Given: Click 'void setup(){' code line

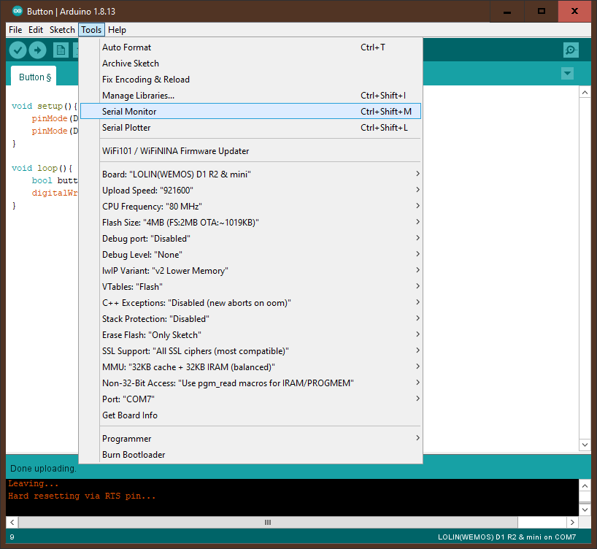Looking at the screenshot, I should (x=45, y=106).
